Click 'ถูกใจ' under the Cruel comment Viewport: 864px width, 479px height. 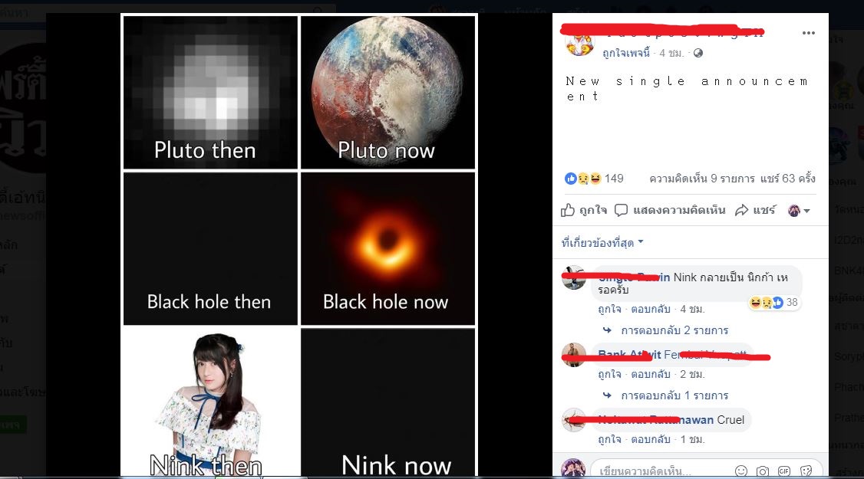pos(609,439)
